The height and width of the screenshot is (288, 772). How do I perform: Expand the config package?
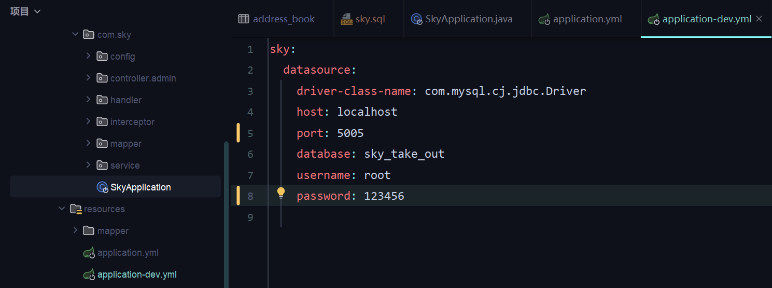89,56
